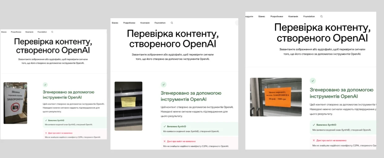Open Розробники menu in yellow-note screenshot

[x=129, y=23]
